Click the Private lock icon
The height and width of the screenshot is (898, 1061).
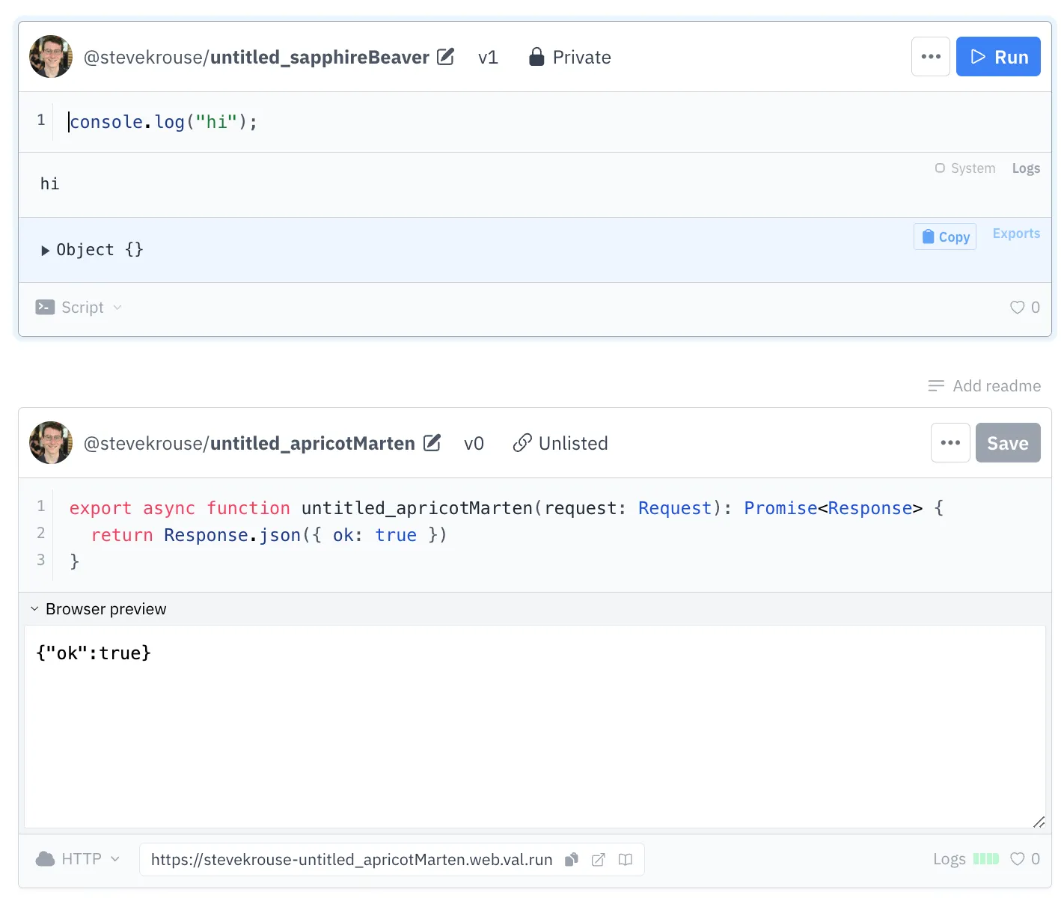[x=536, y=57]
